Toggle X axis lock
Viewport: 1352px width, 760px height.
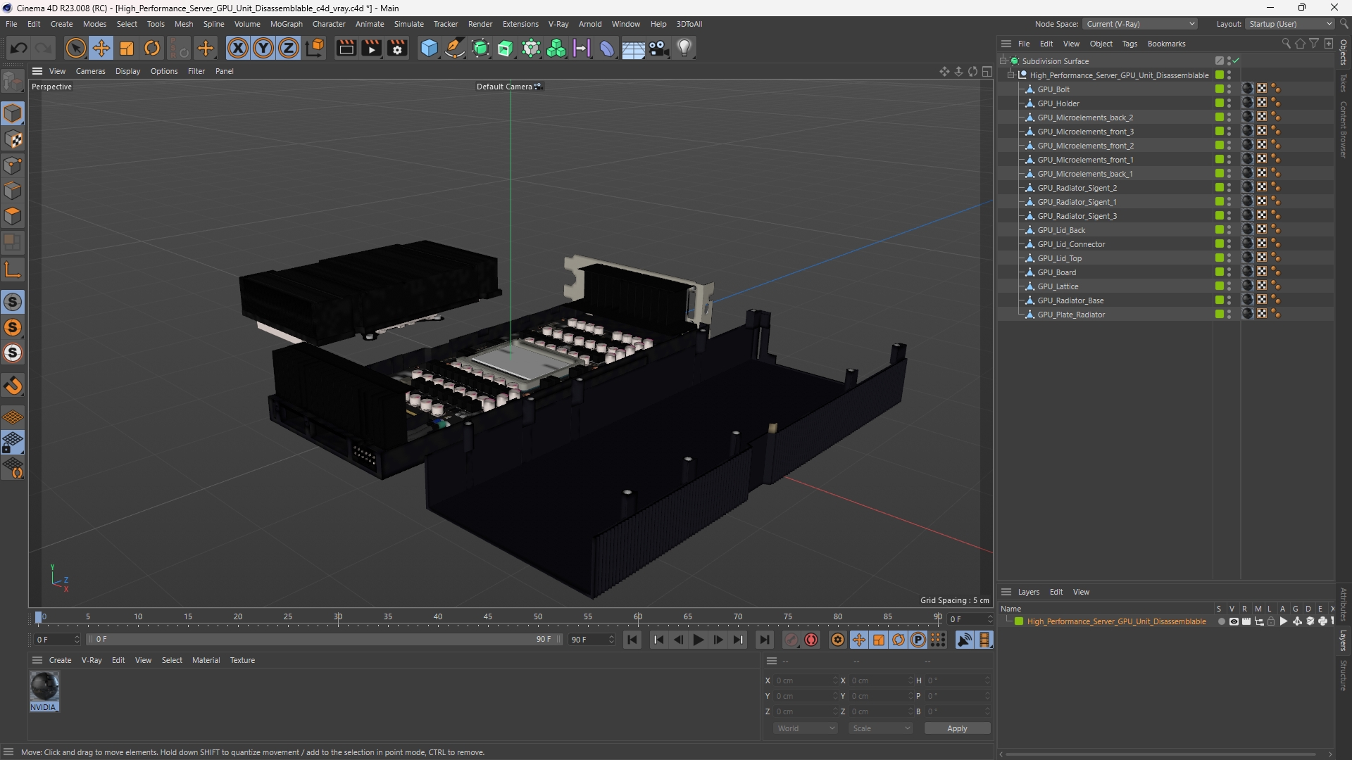point(238,49)
